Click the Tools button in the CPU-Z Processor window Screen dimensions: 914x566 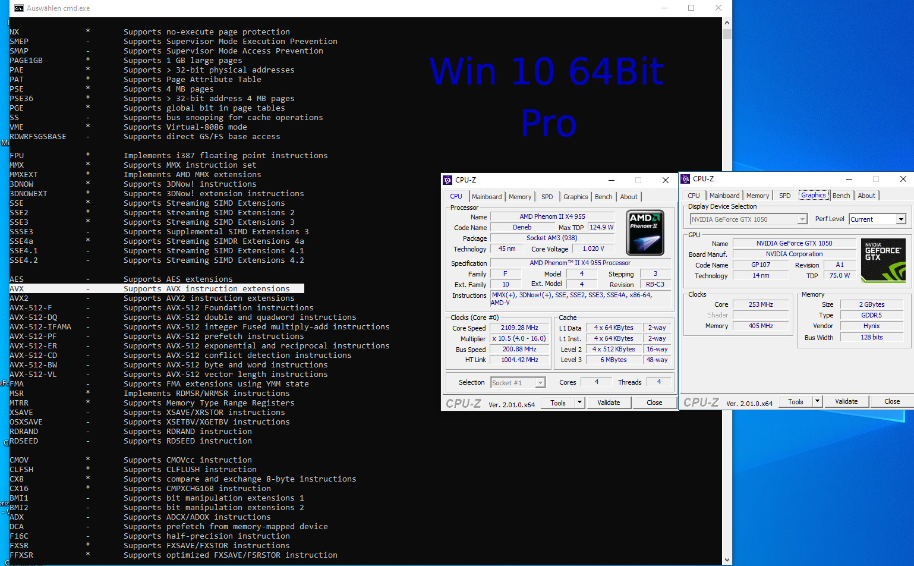click(558, 403)
